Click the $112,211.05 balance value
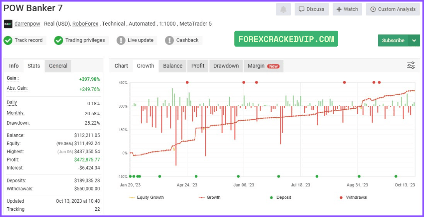This screenshot has height=217, width=424. [x=87, y=135]
